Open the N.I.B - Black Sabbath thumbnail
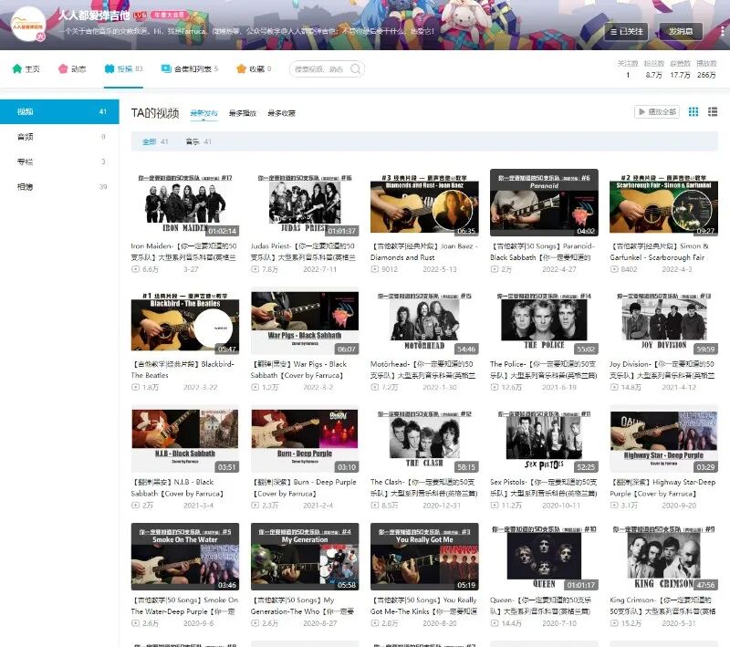The width and height of the screenshot is (730, 647). (x=185, y=439)
